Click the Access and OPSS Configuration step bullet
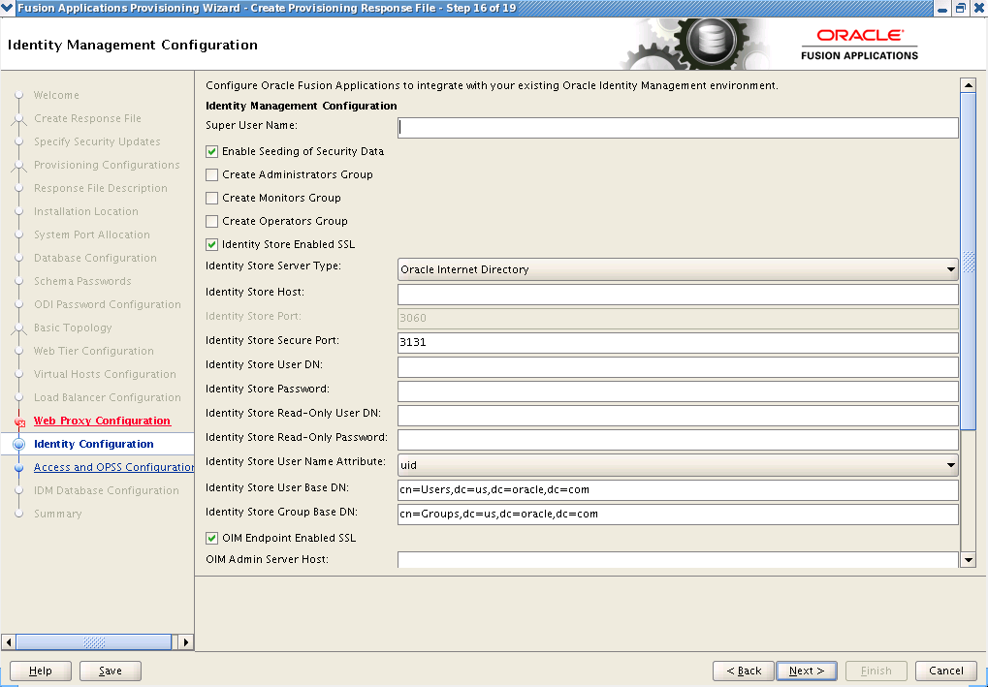This screenshot has width=988, height=687. click(x=18, y=467)
